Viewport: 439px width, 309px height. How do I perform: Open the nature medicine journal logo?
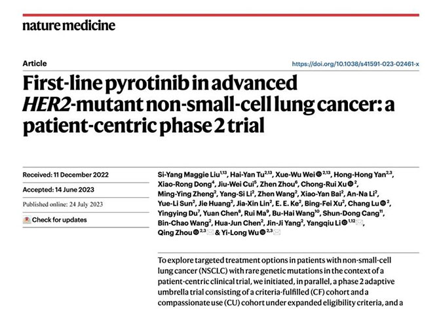pyautogui.click(x=69, y=26)
